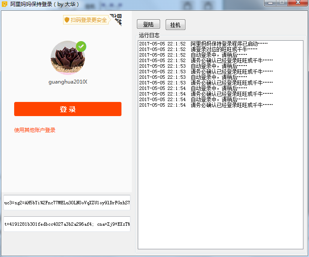309x257 pixels.
Task: Click the guanghua2010 username text
Action: pyautogui.click(x=68, y=82)
